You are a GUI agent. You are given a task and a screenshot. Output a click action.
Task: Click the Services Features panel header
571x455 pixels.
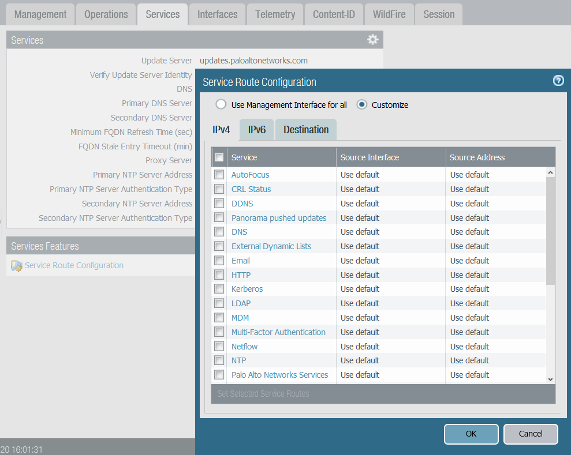[100, 246]
